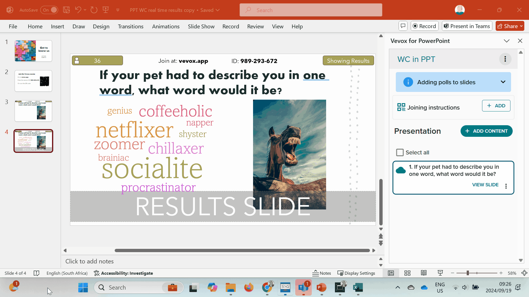Click participant count 36 badge

(x=97, y=61)
